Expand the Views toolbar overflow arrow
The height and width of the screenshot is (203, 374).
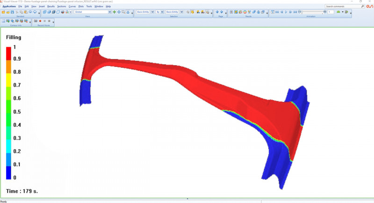132,13
